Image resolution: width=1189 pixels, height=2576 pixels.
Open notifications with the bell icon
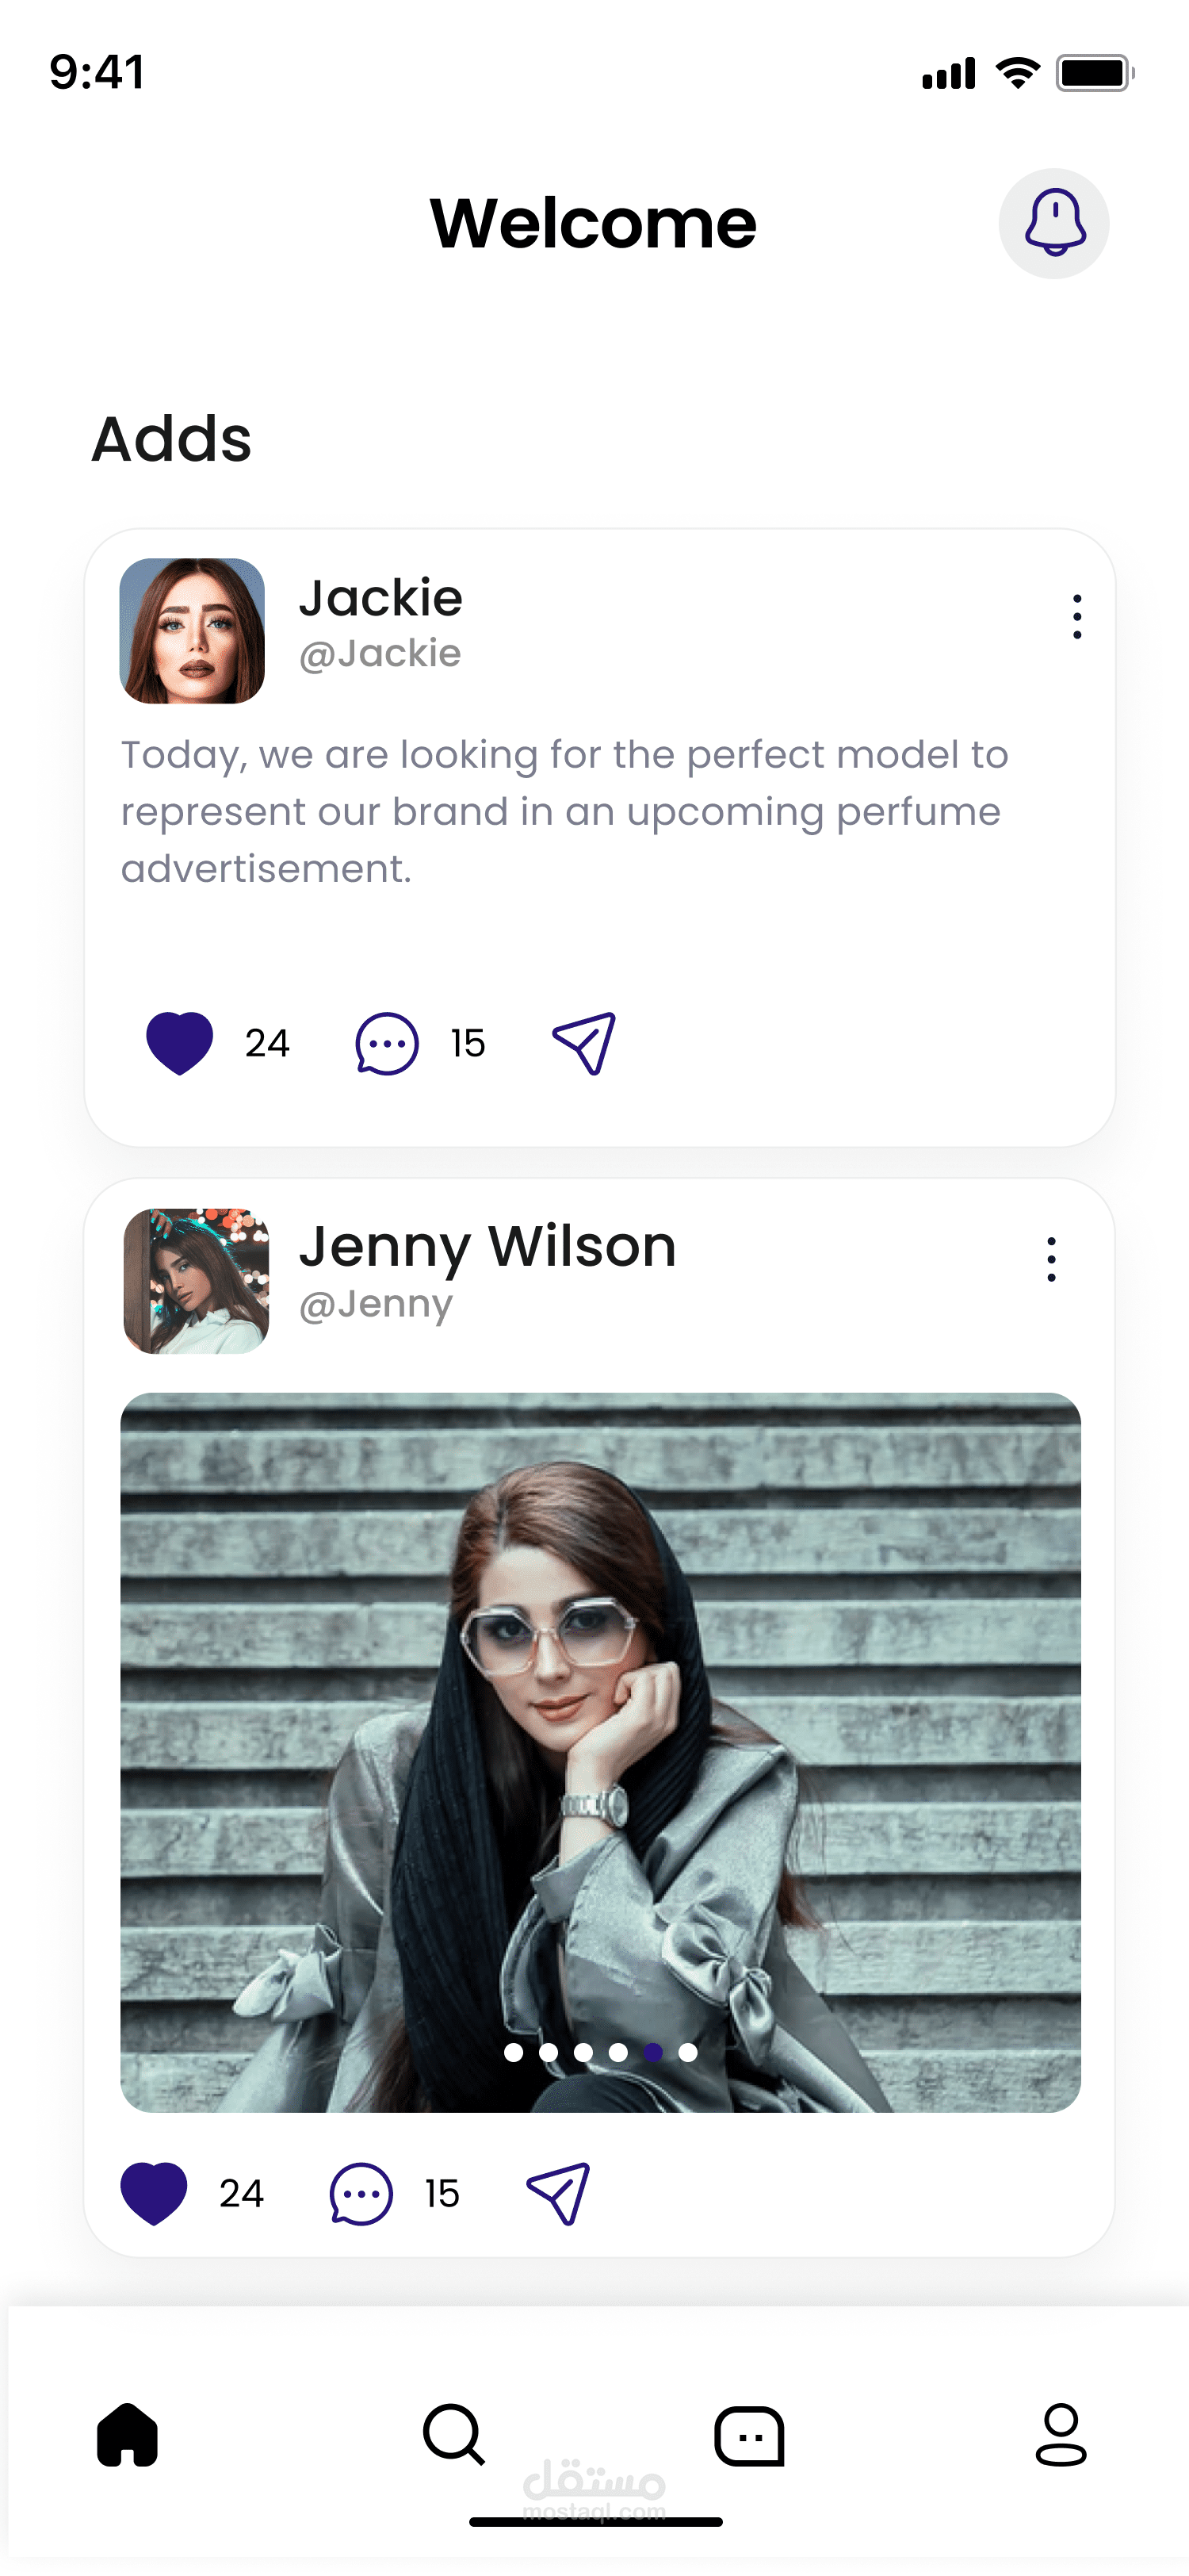(1054, 223)
